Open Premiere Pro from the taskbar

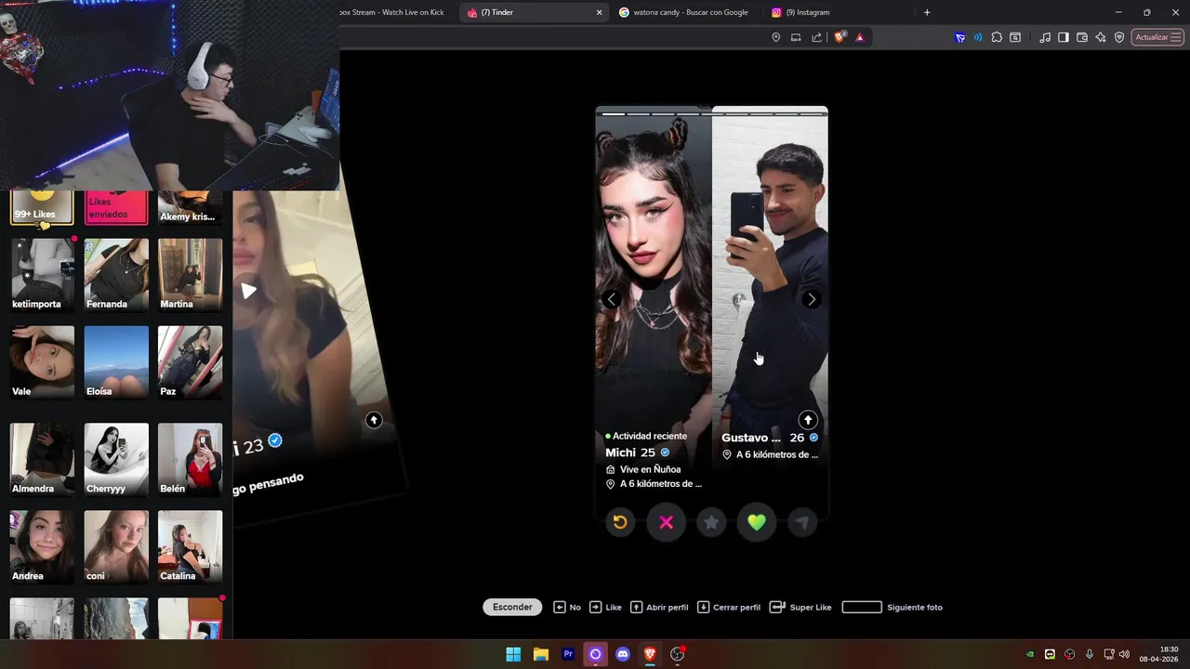coord(568,654)
